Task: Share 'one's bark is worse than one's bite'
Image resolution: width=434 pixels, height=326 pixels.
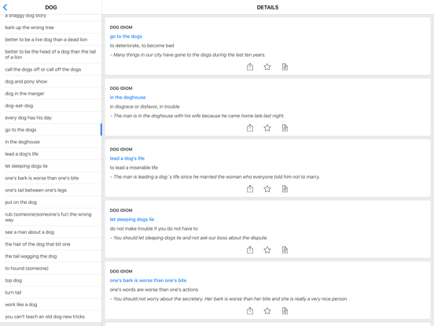Action: click(x=250, y=311)
